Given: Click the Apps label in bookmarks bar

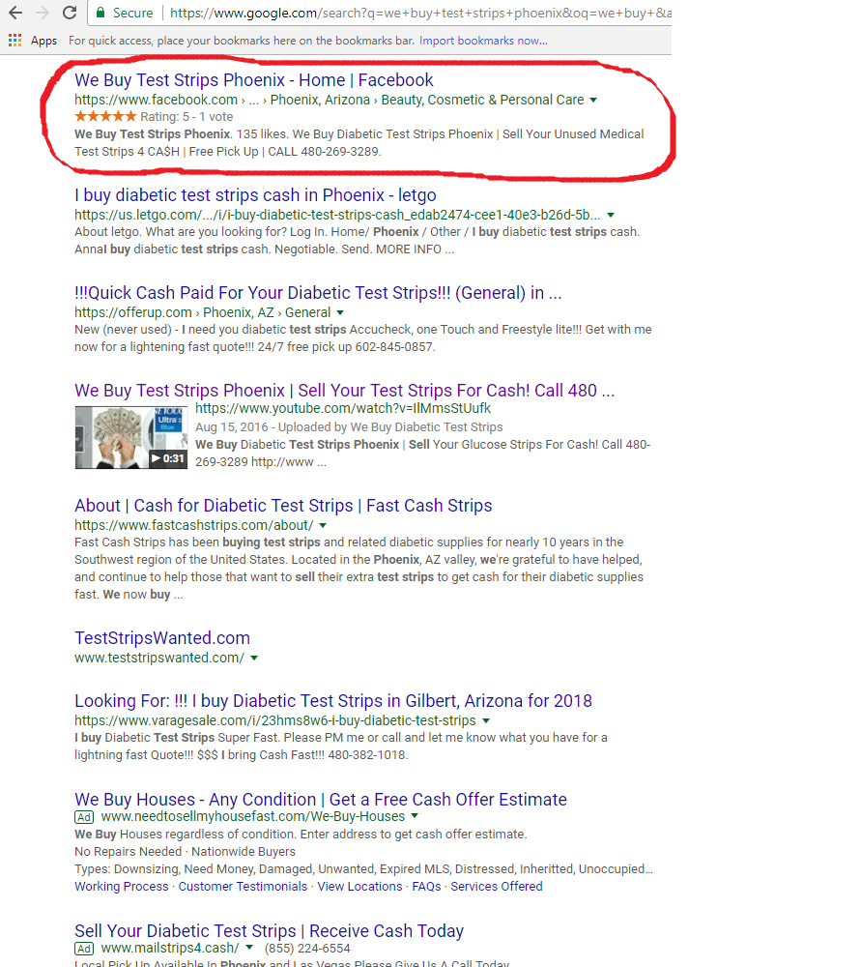Looking at the screenshot, I should tap(43, 41).
